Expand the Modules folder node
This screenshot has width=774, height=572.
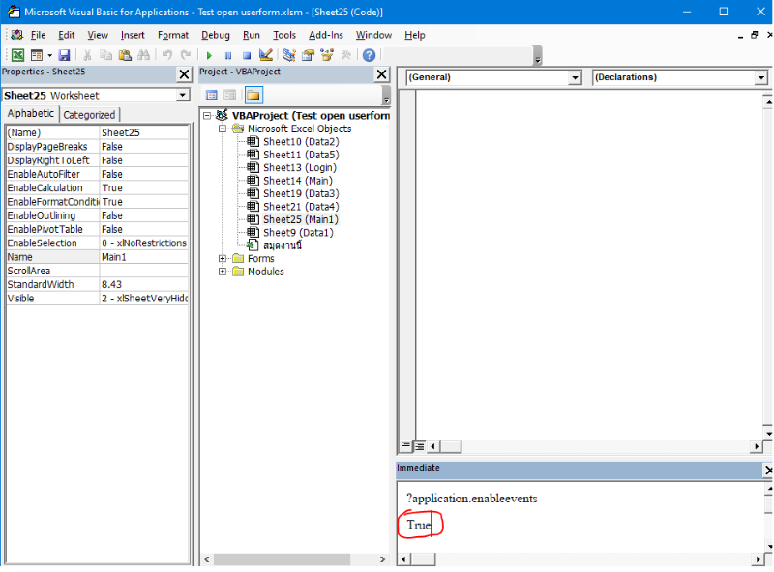coord(223,272)
